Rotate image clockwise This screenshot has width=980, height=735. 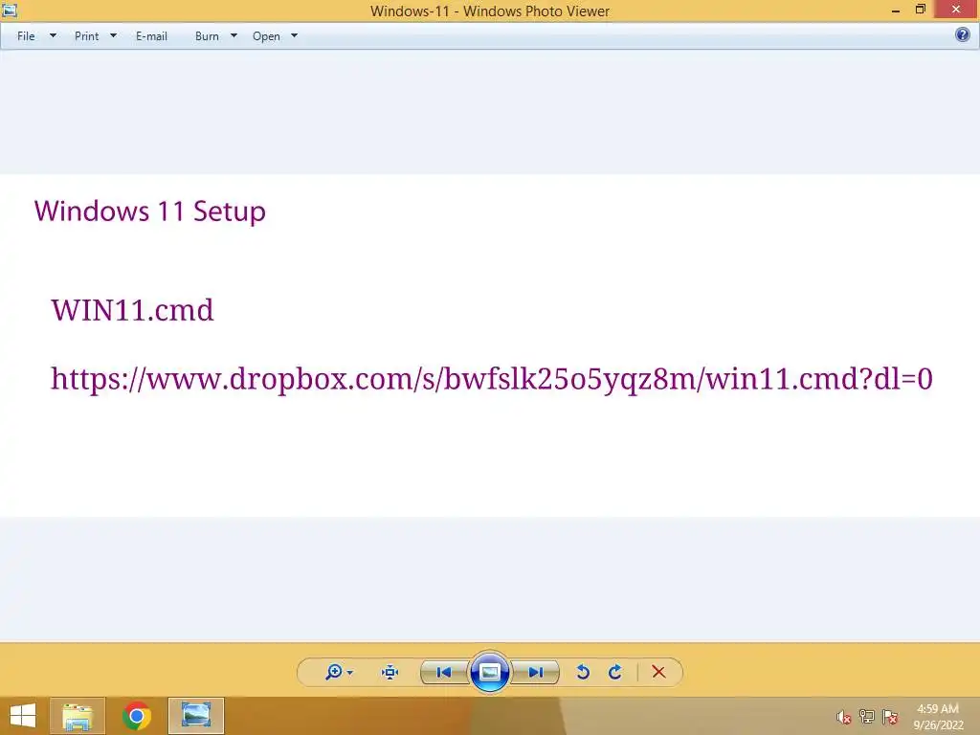coord(615,673)
